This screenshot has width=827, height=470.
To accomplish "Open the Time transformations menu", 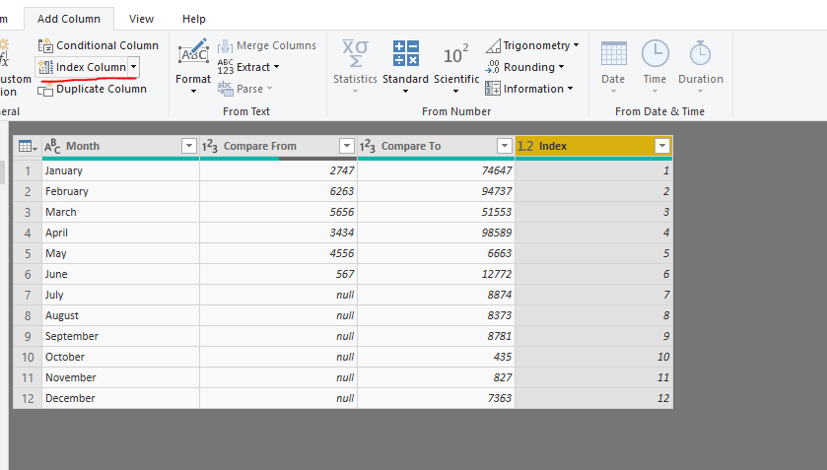I will coord(655,66).
